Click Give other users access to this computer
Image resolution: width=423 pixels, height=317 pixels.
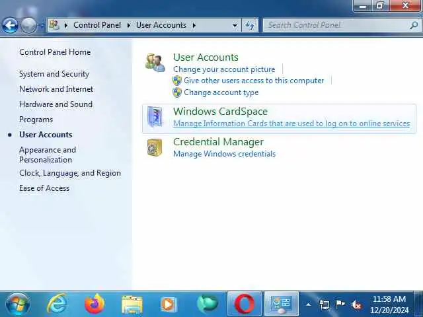point(254,81)
